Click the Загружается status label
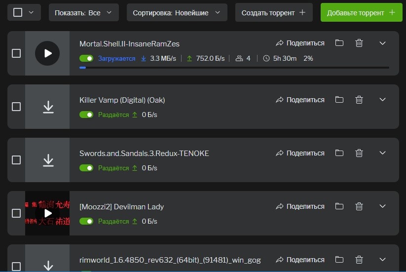This screenshot has width=406, height=272. click(x=116, y=59)
